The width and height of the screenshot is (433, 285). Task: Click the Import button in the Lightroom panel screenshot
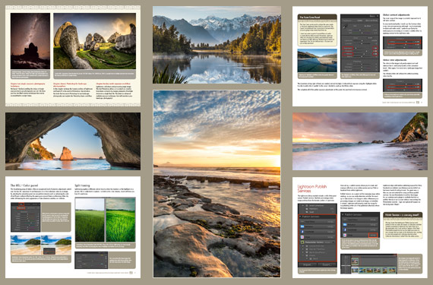[308, 264]
